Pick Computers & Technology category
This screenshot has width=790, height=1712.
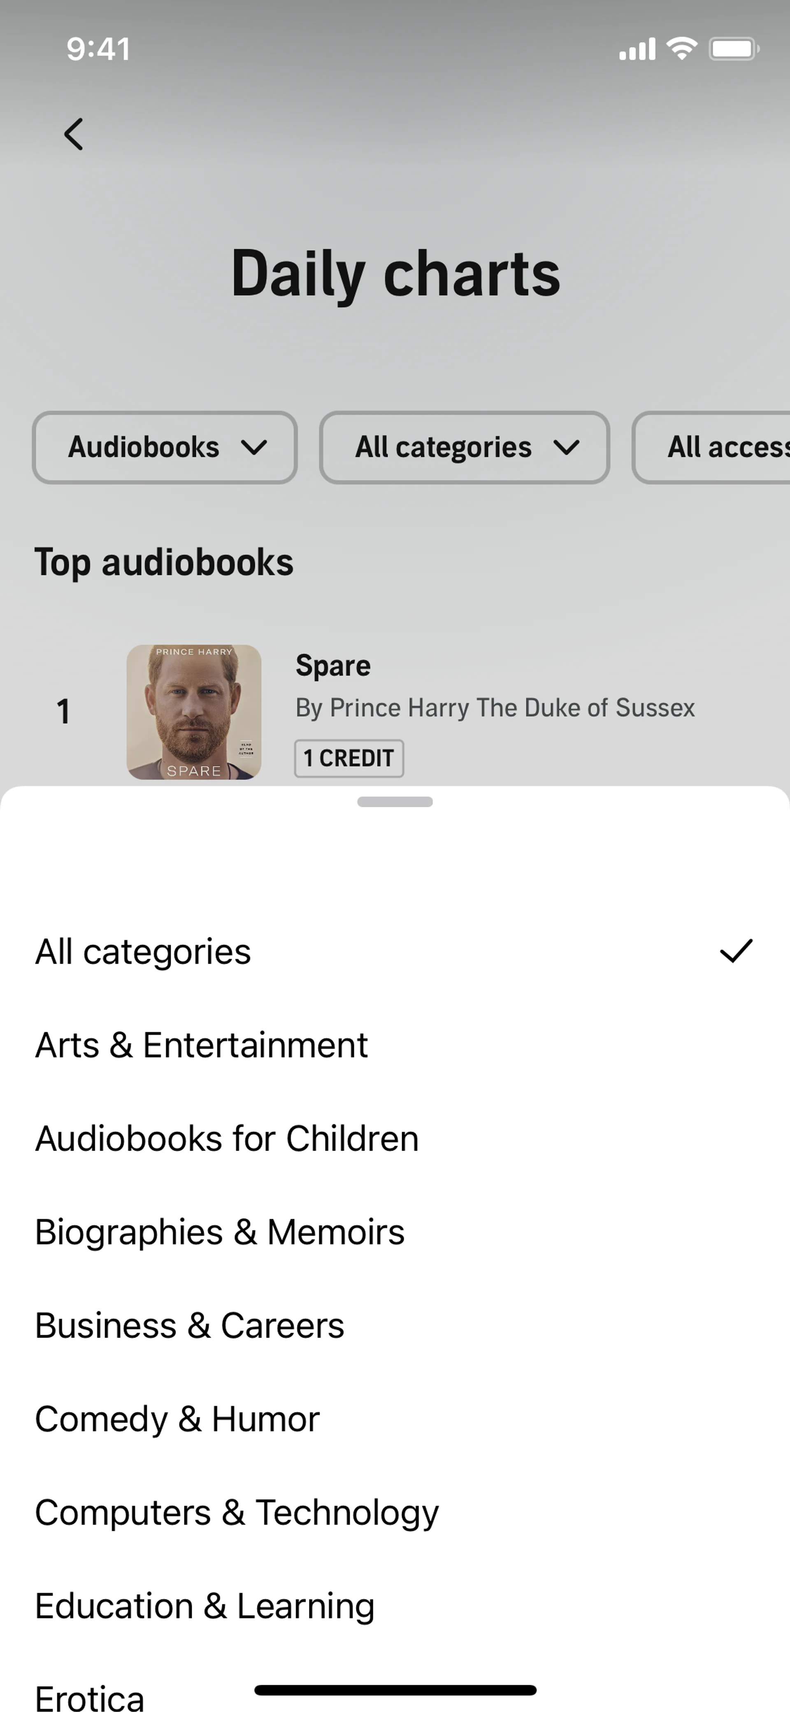click(x=237, y=1513)
